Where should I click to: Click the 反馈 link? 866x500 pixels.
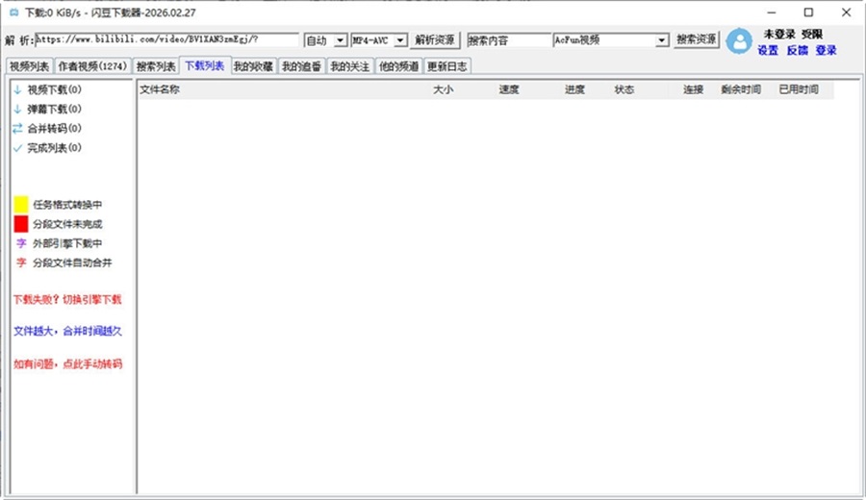click(797, 50)
